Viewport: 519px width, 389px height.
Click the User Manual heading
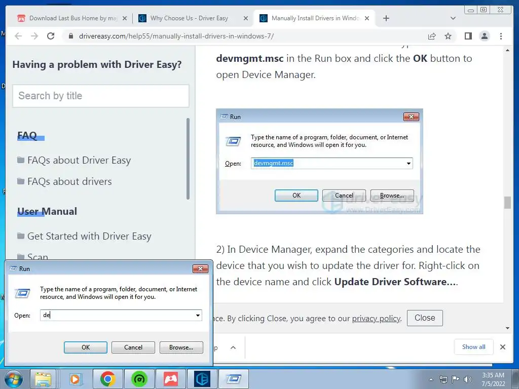tap(47, 211)
